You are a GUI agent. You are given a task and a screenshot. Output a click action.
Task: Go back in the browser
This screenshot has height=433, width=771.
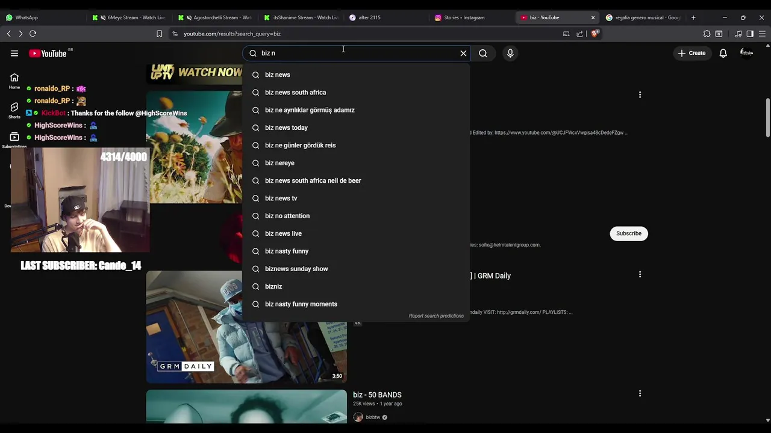tap(9, 34)
